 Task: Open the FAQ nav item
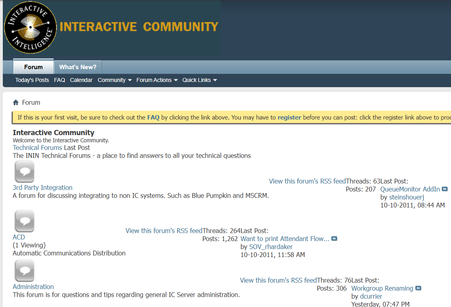[x=60, y=80]
